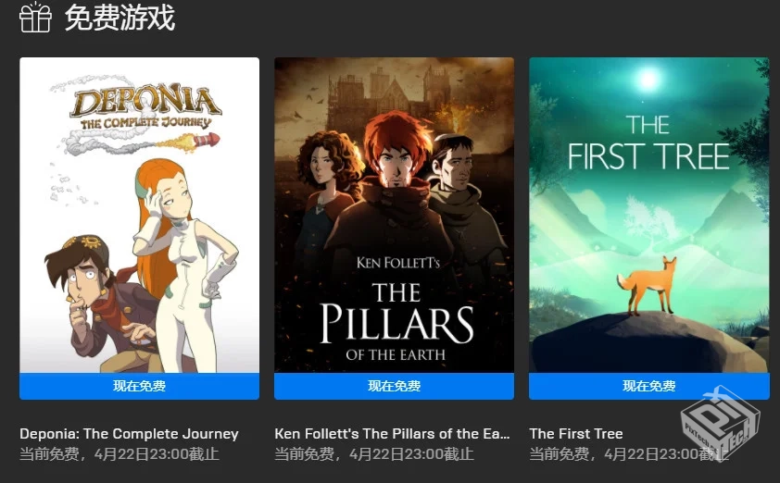Click Deponia's 当前免费 4月22日 deadline text
Viewport: 780px width, 483px height.
pyautogui.click(x=120, y=453)
